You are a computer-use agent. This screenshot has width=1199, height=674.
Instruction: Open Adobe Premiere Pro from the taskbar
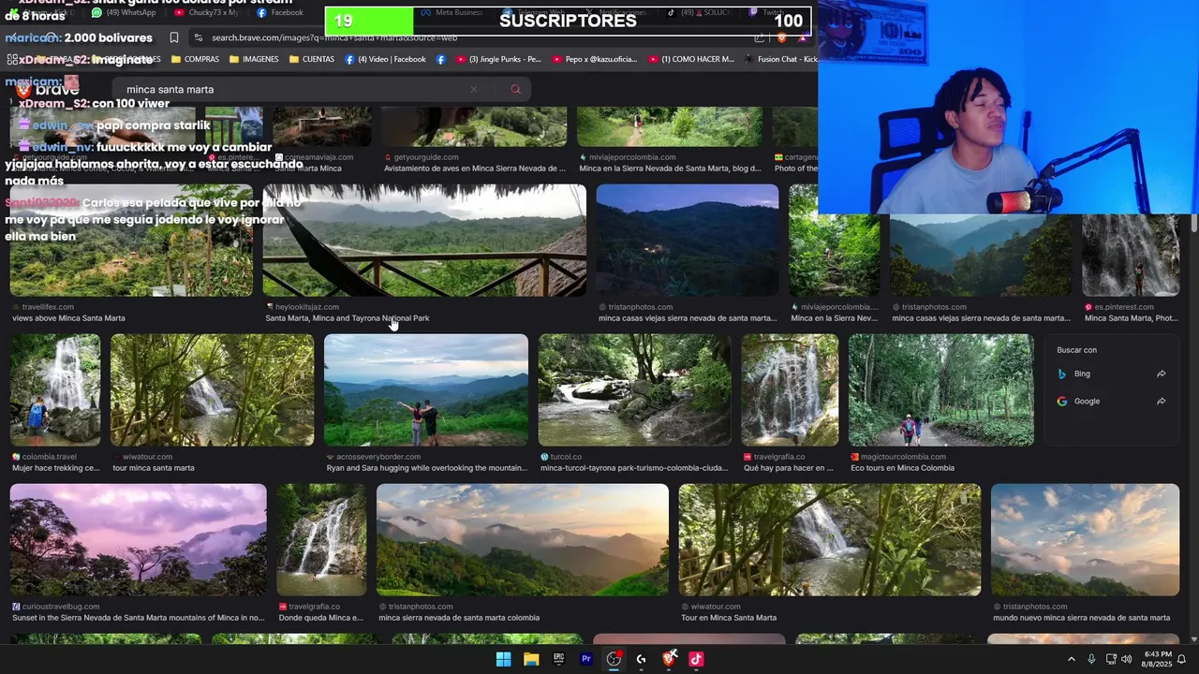tap(586, 659)
